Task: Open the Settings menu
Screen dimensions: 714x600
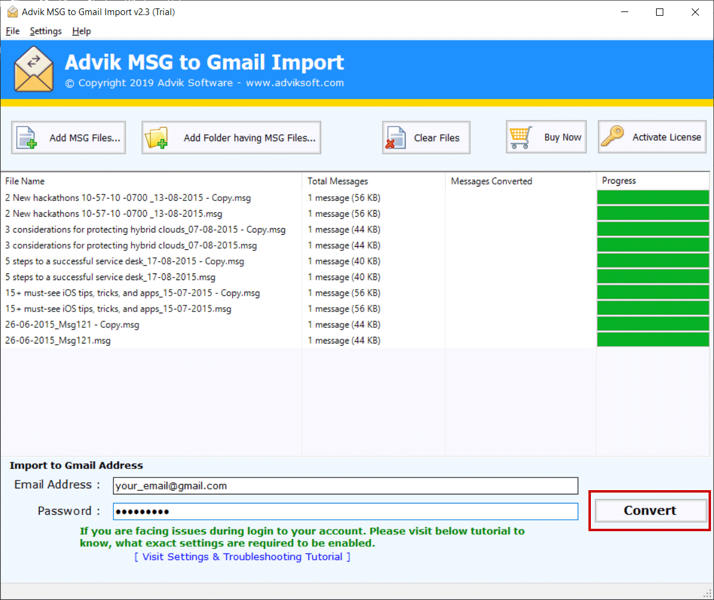Action: 45,31
